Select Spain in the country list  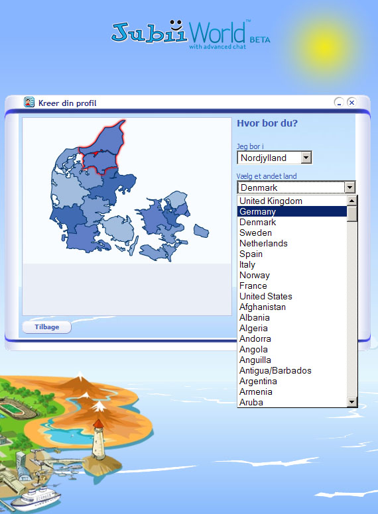[292, 254]
